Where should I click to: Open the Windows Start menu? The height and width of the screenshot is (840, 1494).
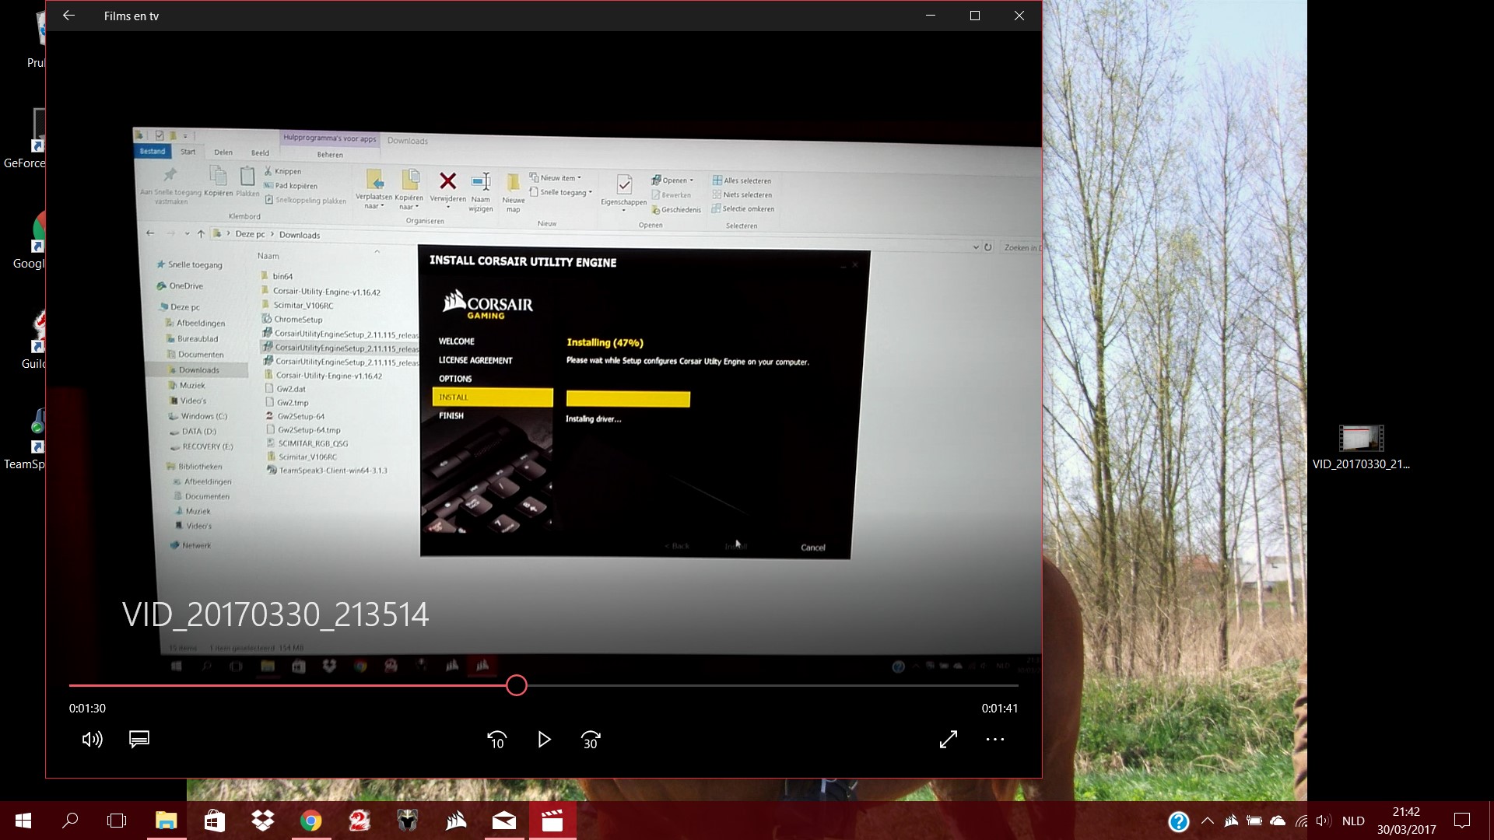[x=23, y=821]
